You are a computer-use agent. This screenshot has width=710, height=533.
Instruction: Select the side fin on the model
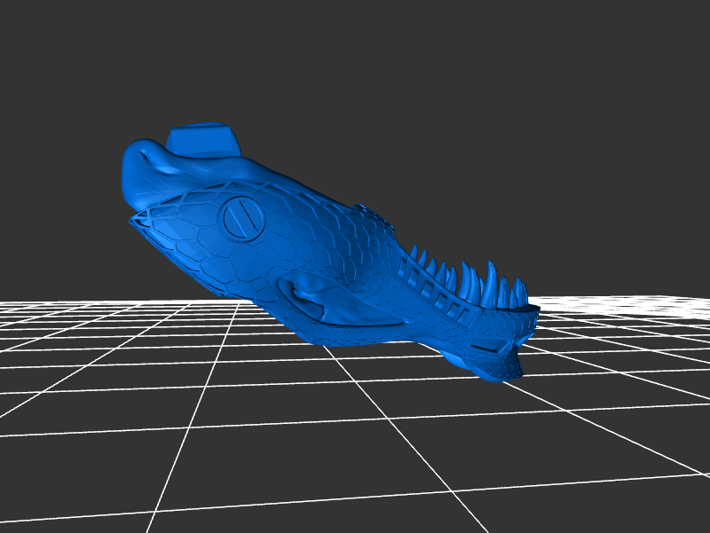321,298
